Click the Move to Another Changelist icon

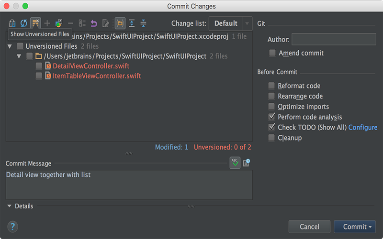pos(59,23)
